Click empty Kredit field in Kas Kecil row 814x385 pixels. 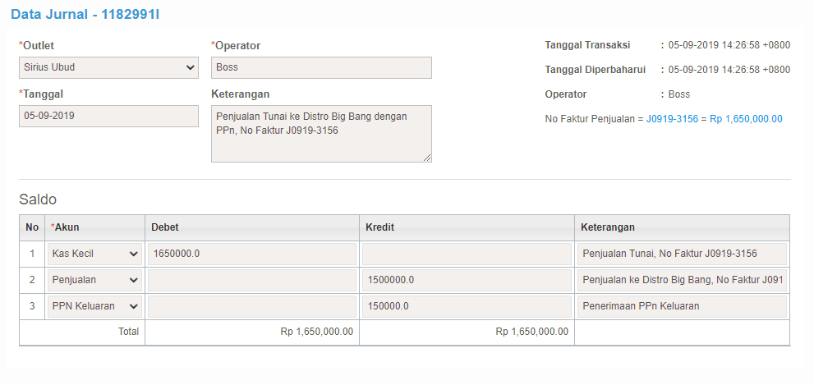point(467,254)
